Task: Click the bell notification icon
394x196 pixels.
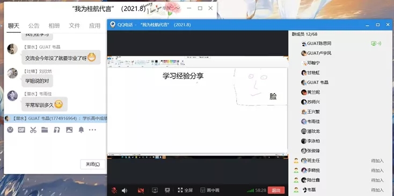Action: [81, 130]
